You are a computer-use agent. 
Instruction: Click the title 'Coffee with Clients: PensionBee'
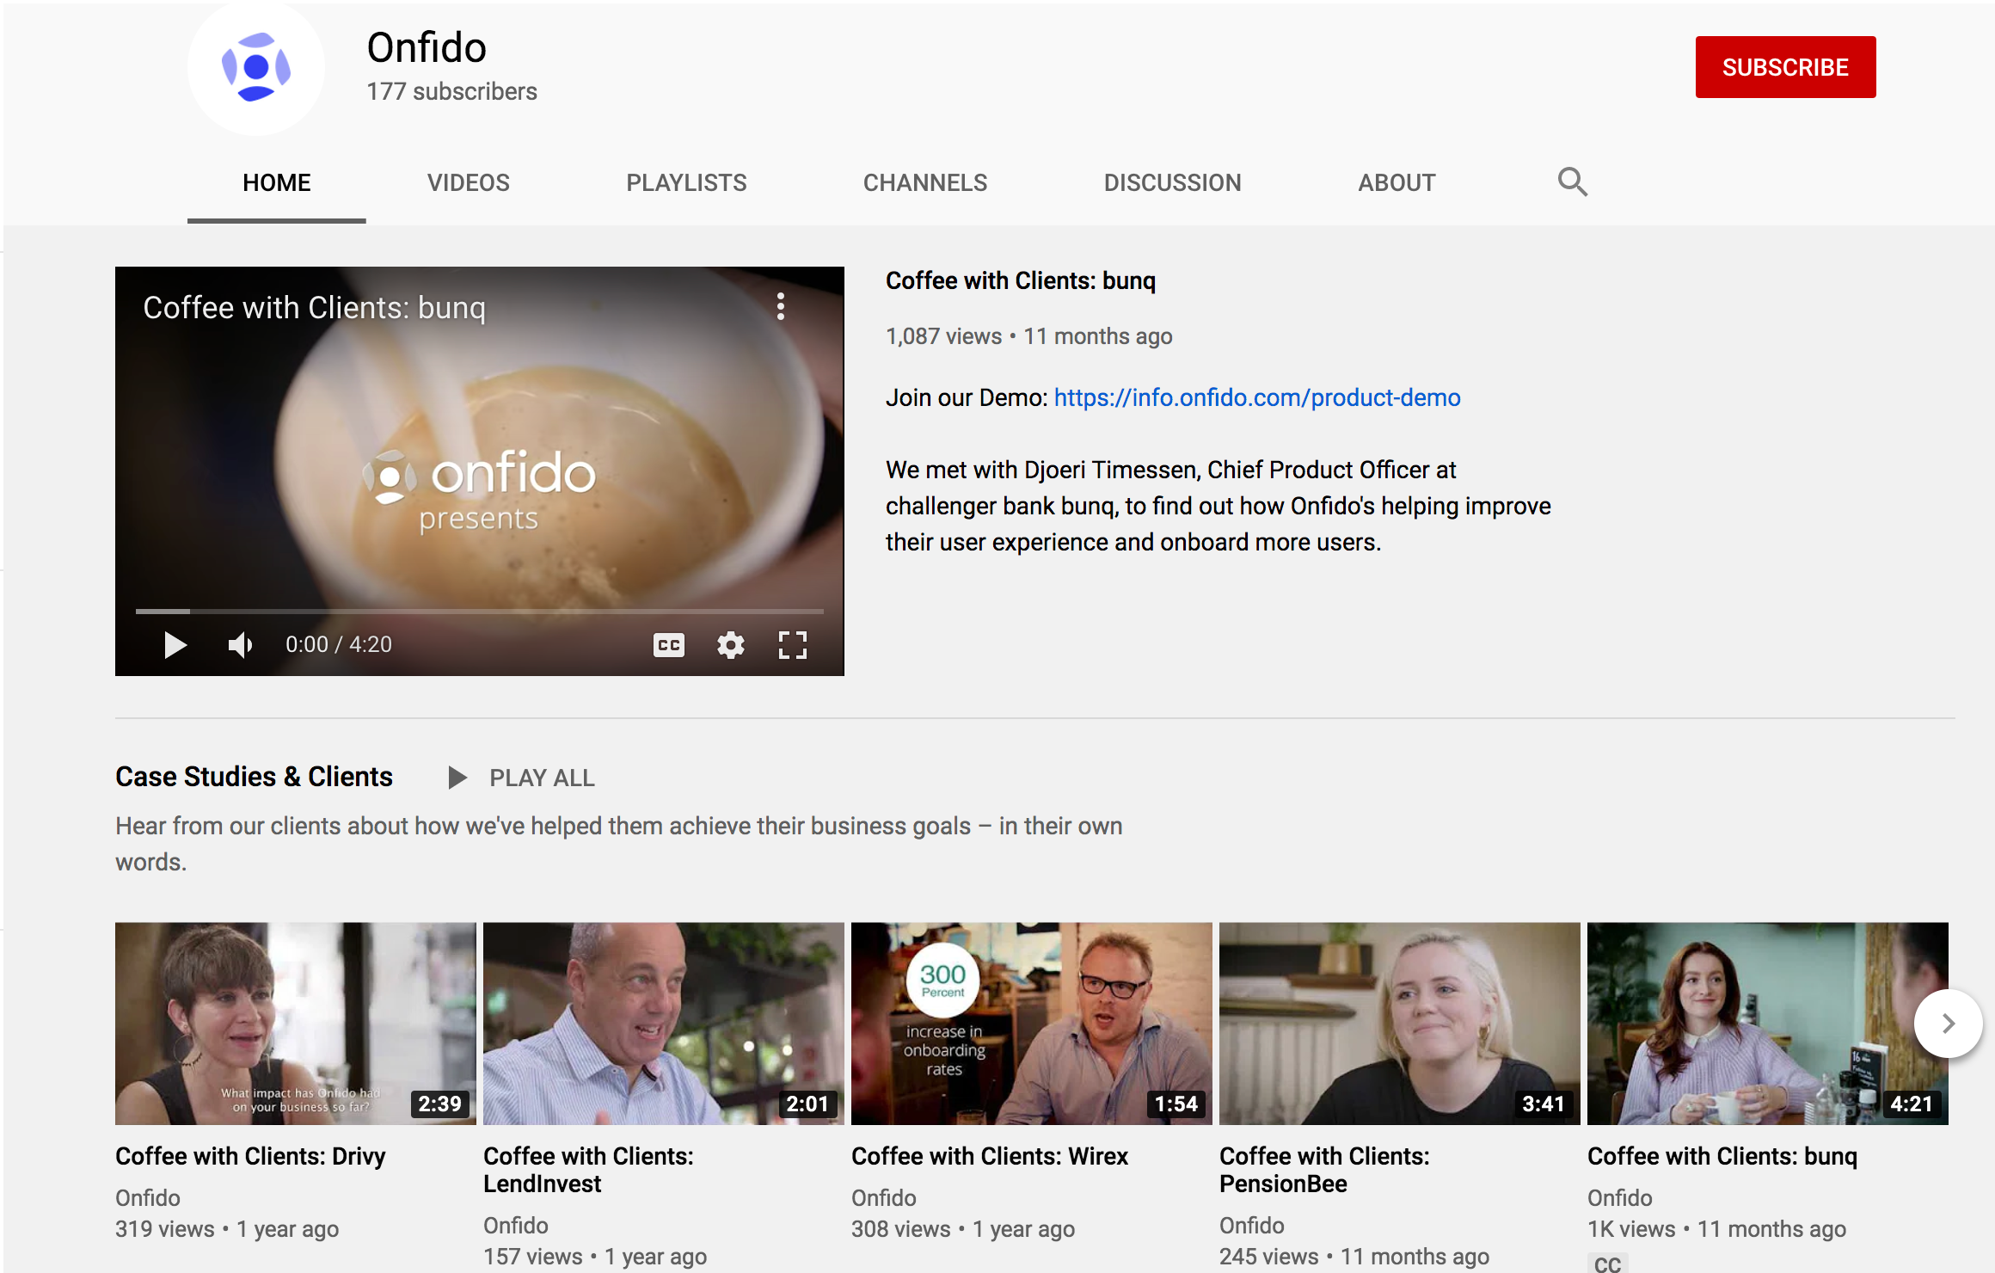coord(1324,1170)
